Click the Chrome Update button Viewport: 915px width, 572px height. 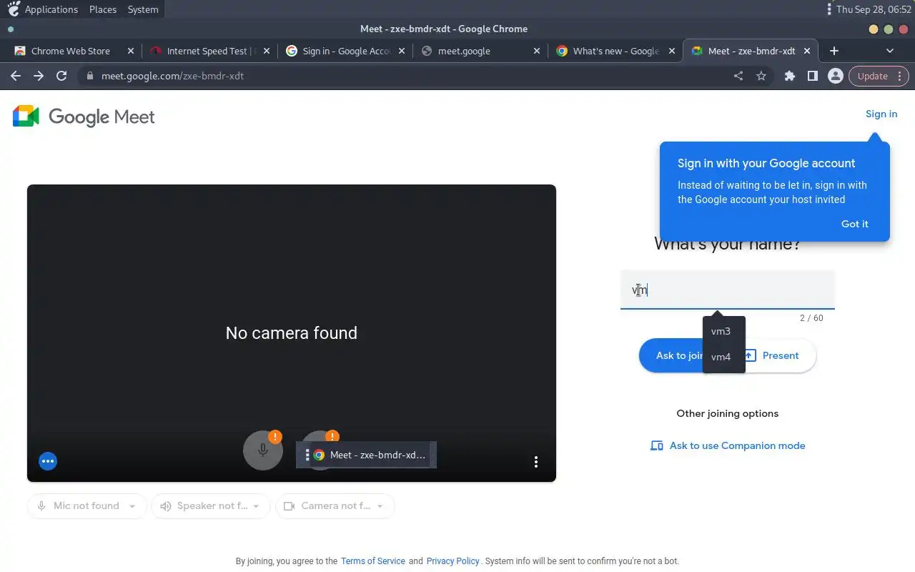pyautogui.click(x=879, y=76)
